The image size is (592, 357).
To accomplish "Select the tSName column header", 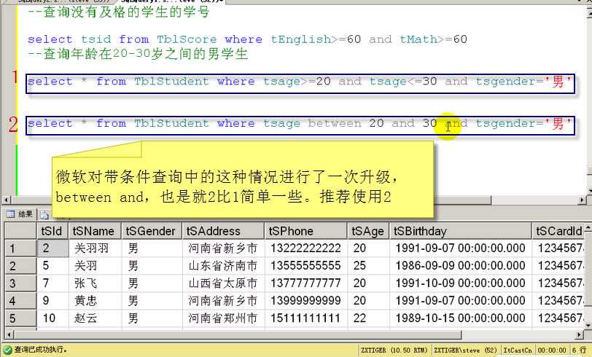I will pyautogui.click(x=94, y=231).
